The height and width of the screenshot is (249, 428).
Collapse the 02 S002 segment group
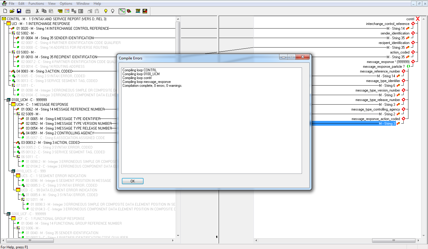[x=13, y=33]
